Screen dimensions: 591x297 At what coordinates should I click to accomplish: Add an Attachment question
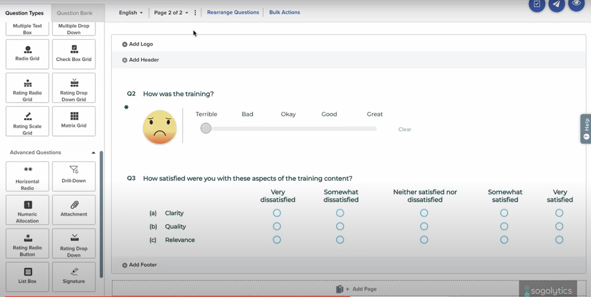pyautogui.click(x=74, y=210)
